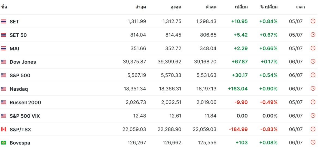This screenshot has width=318, height=148.
Task: Sort by the % เปลี่ยน column header
Action: pos(269,7)
